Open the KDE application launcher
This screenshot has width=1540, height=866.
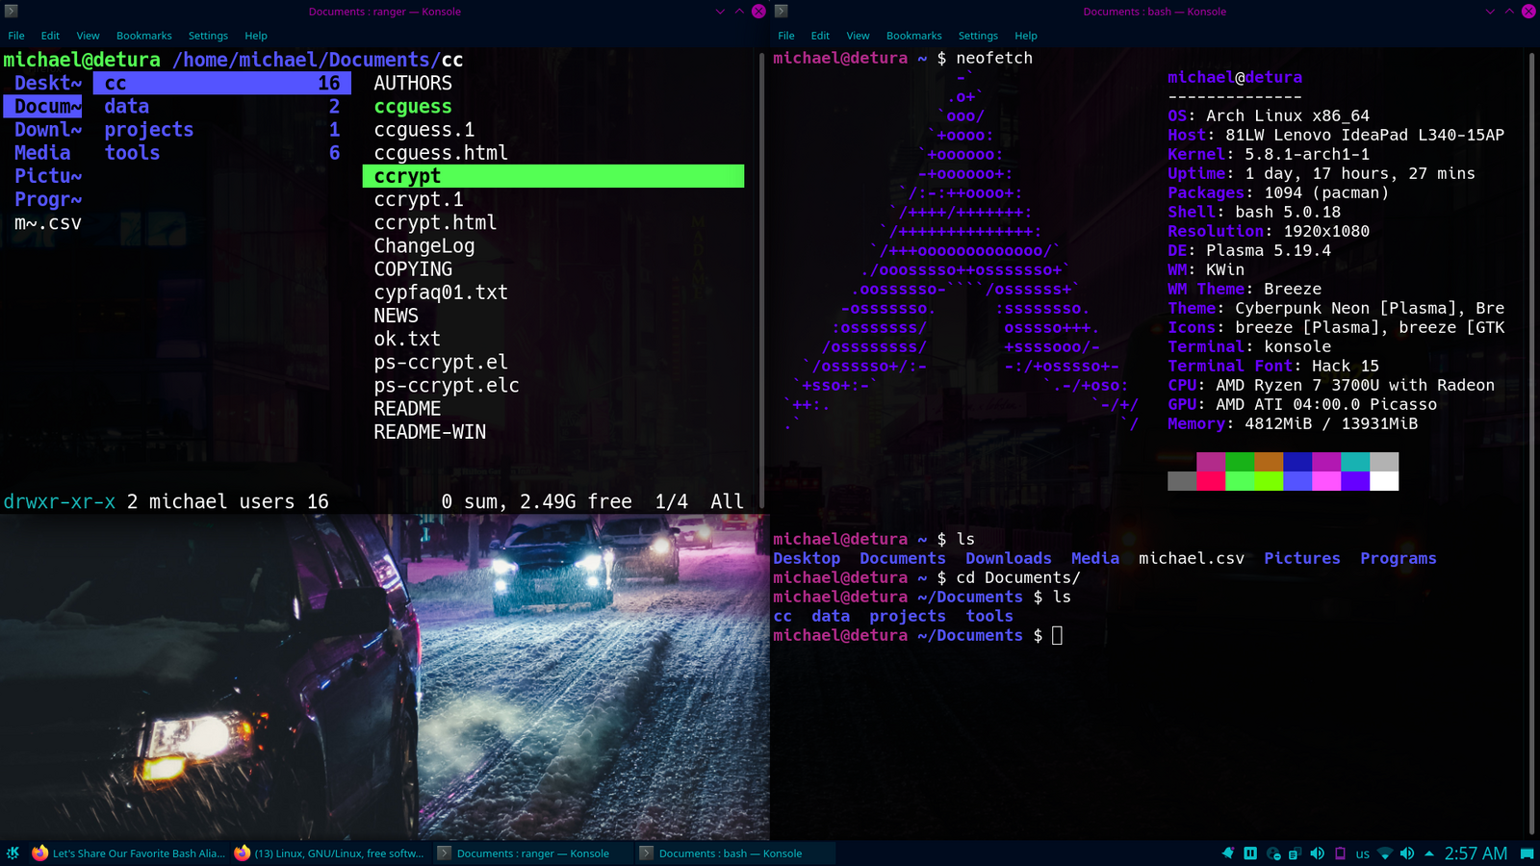13,853
